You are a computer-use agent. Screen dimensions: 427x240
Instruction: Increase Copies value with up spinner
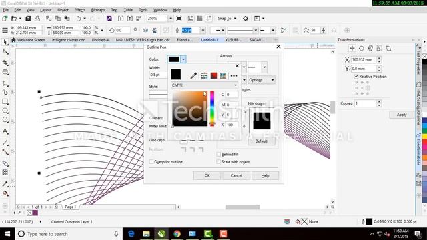pyautogui.click(x=379, y=102)
